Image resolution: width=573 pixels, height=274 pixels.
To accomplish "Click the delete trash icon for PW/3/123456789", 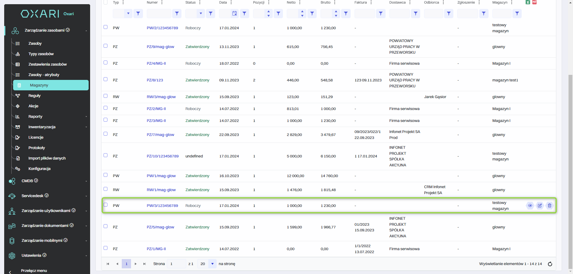I will 549,205.
